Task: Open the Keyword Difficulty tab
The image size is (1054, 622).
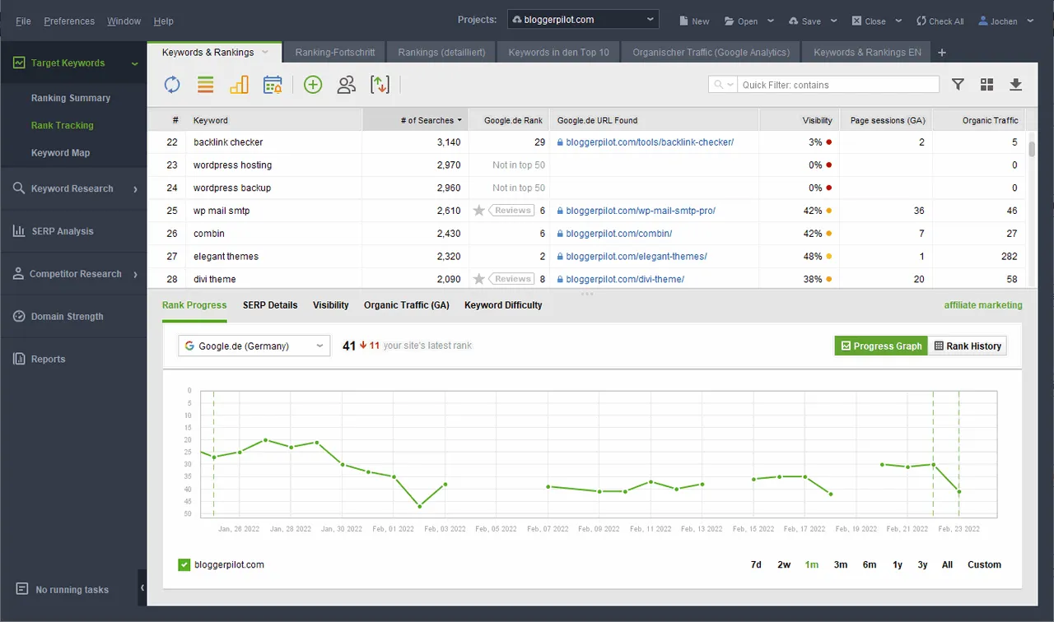Action: pos(503,305)
